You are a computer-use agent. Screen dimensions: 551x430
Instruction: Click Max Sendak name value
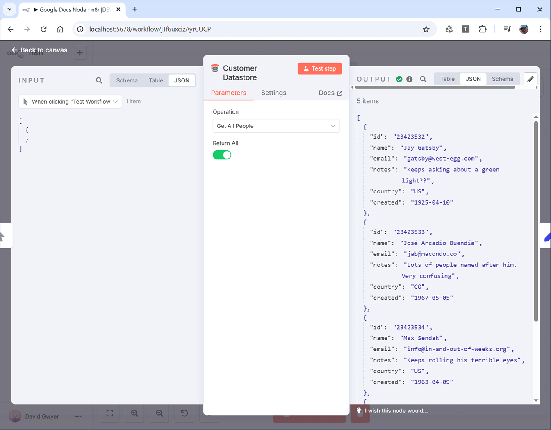tap(423, 338)
